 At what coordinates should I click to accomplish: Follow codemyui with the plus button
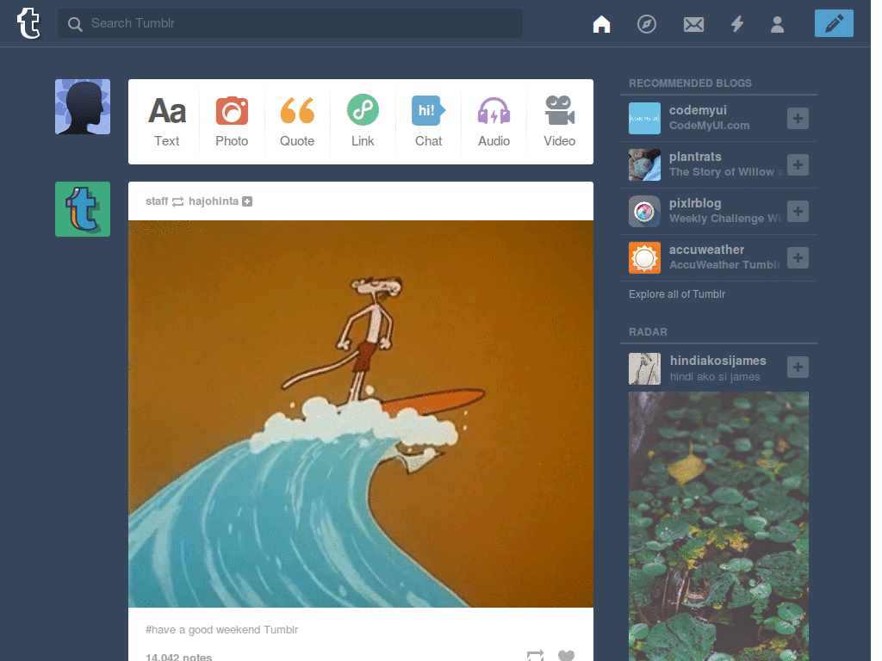click(x=798, y=118)
